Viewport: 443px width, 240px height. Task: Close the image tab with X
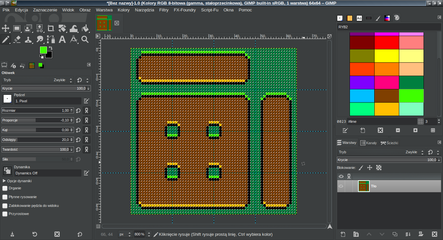117,23
